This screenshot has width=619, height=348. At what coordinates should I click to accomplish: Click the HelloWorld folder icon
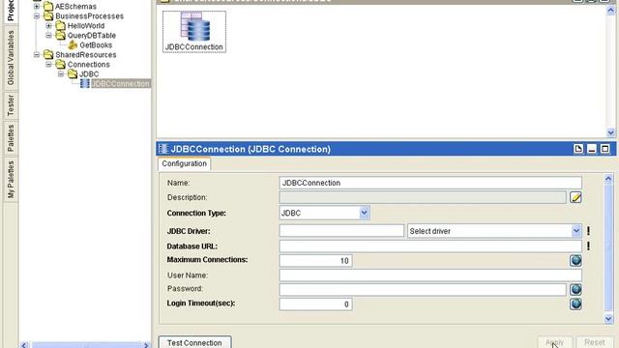(60, 26)
